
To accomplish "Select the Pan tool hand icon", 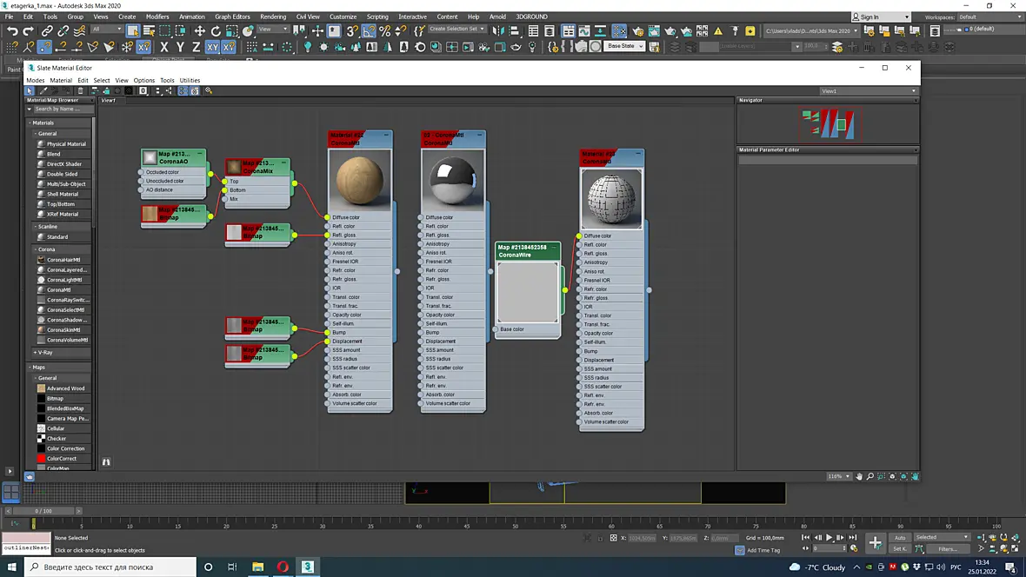I will 859,477.
